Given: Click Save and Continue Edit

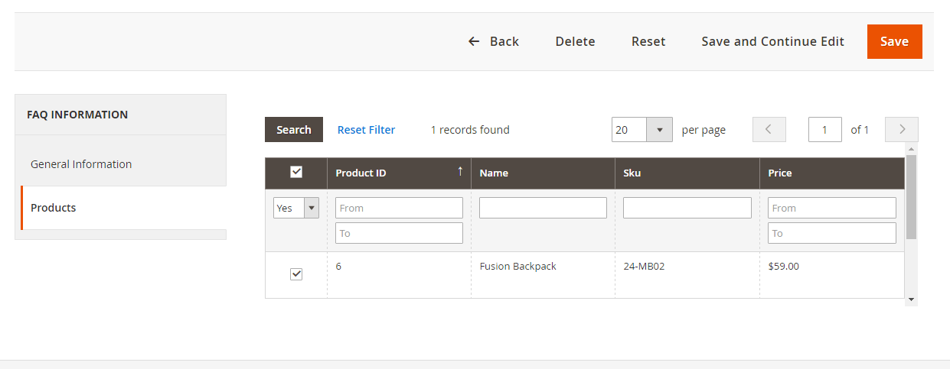Looking at the screenshot, I should coord(772,41).
